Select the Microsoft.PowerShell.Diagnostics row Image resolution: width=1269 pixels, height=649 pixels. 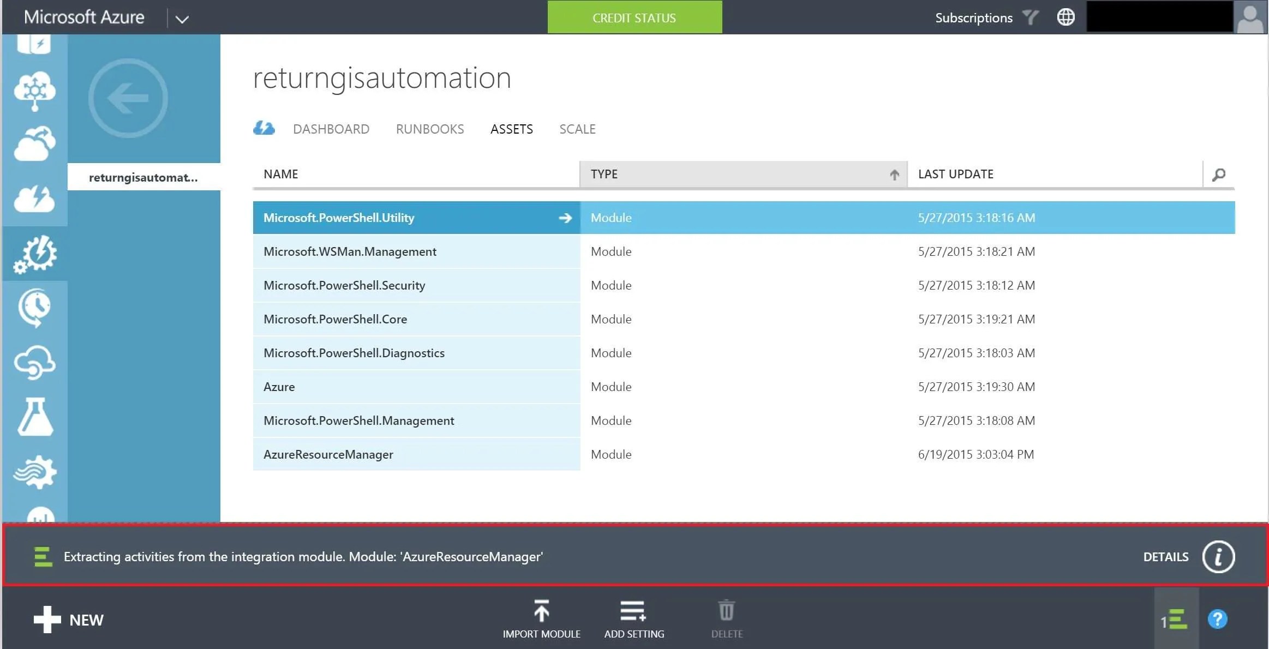(x=744, y=353)
